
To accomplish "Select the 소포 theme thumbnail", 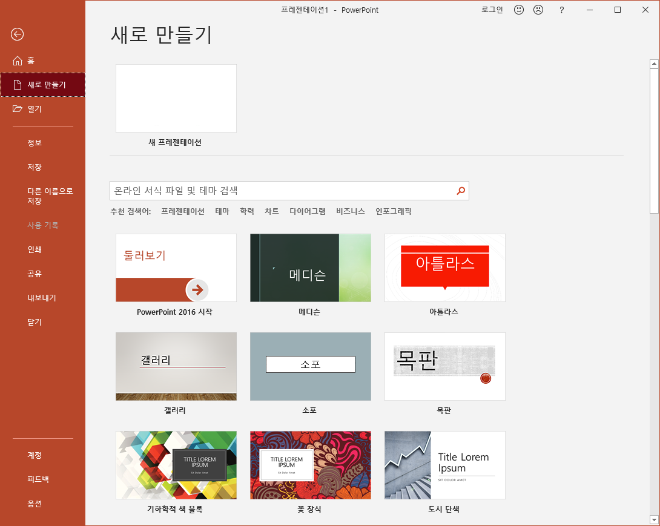I will tap(311, 367).
